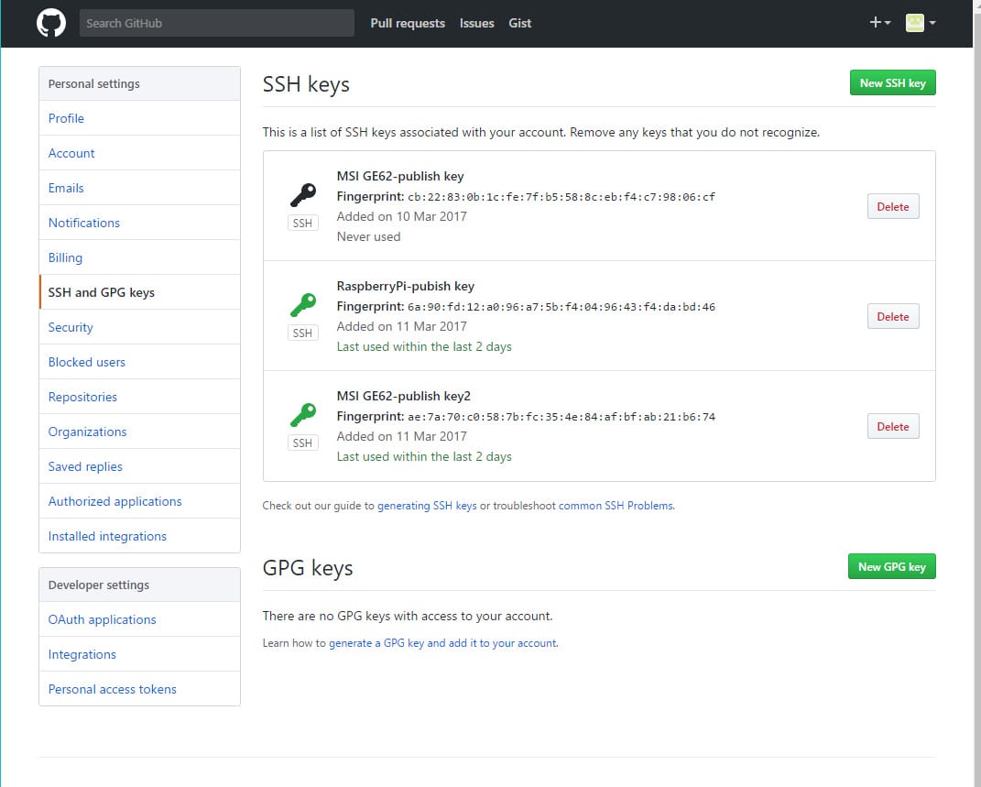Click the key icon next to MSI GE62-publish key2
The width and height of the screenshot is (981, 787).
302,413
